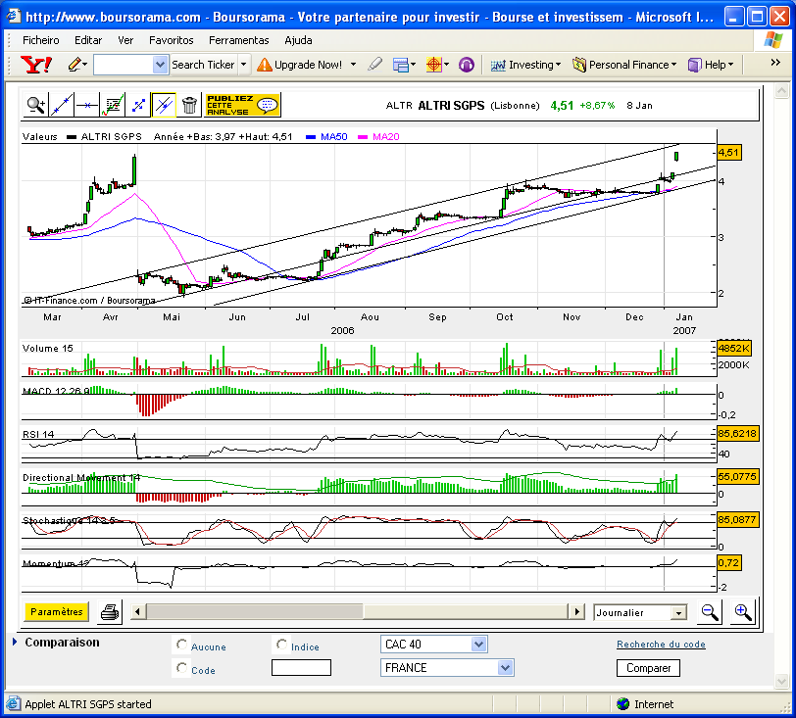Screen dimensions: 796x718
Task: Select the Code radio button
Action: [181, 668]
